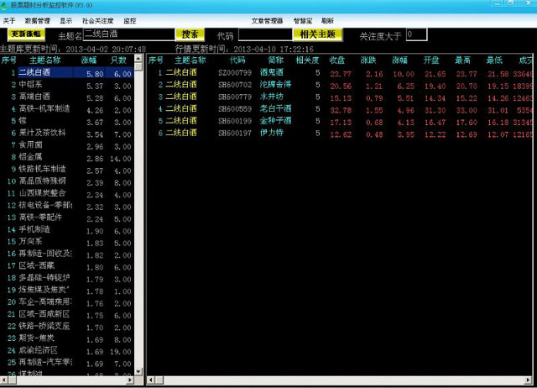Screen dimensions: 537x388
Task: Select 期货-焦炭 theme row
Action: tap(67, 338)
